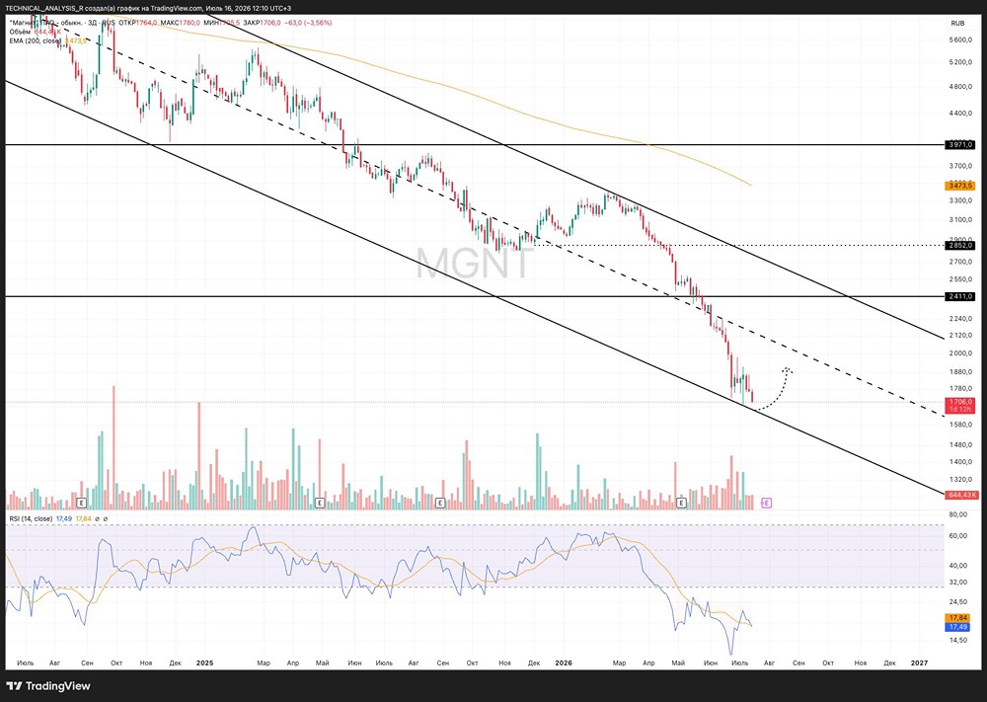The height and width of the screenshot is (702, 987).
Task: Click the EMA (200, close) indicator legend
Action: point(36,40)
